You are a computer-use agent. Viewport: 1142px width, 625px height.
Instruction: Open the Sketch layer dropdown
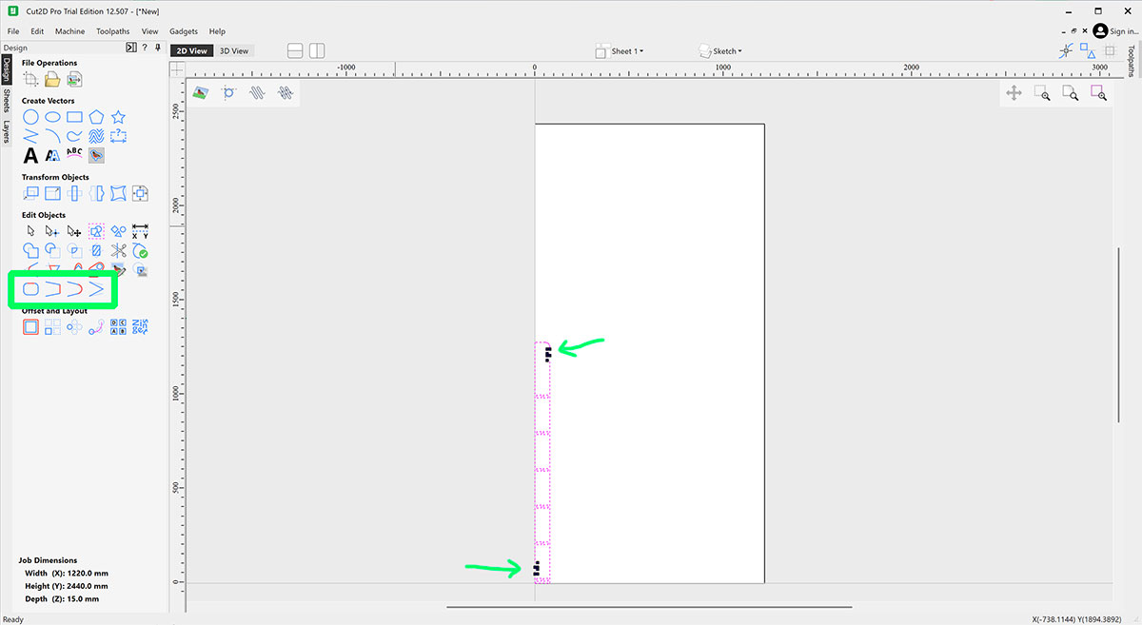[720, 50]
